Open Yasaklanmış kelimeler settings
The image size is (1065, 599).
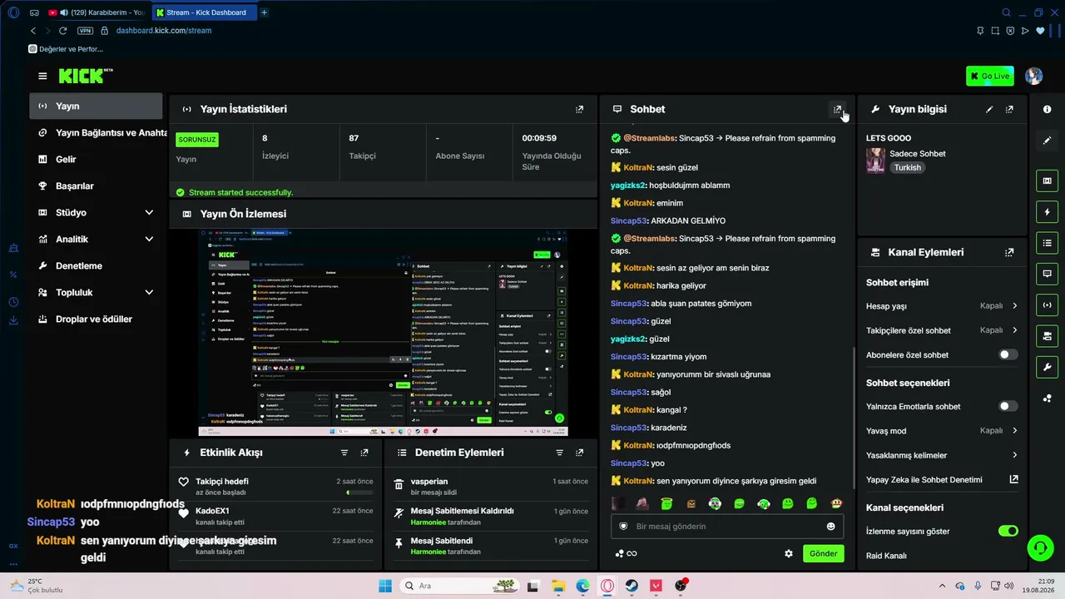click(x=942, y=455)
